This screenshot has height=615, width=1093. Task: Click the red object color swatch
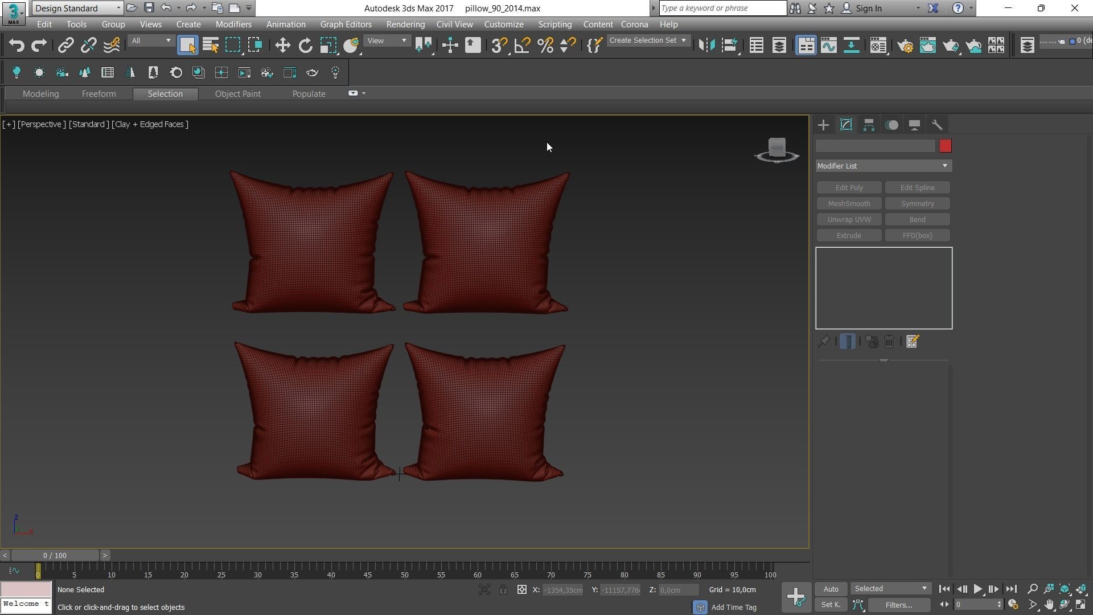[945, 146]
